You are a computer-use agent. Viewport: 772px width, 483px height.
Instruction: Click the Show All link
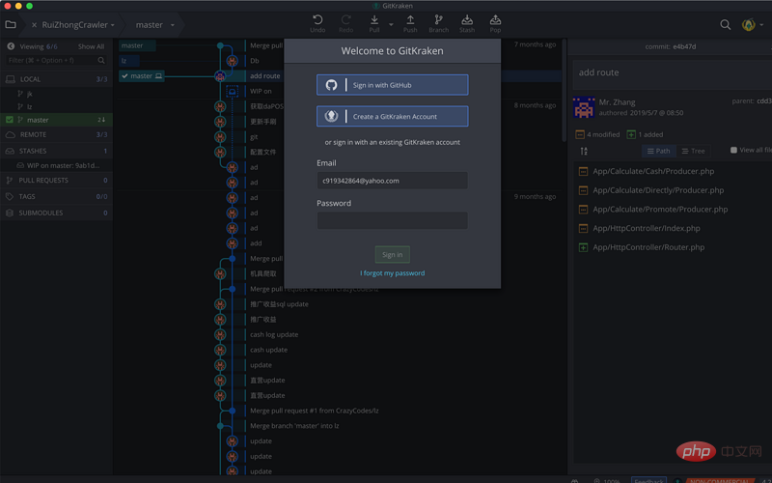point(91,46)
